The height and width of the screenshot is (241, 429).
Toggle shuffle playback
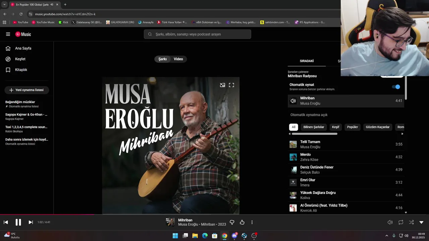point(411,222)
